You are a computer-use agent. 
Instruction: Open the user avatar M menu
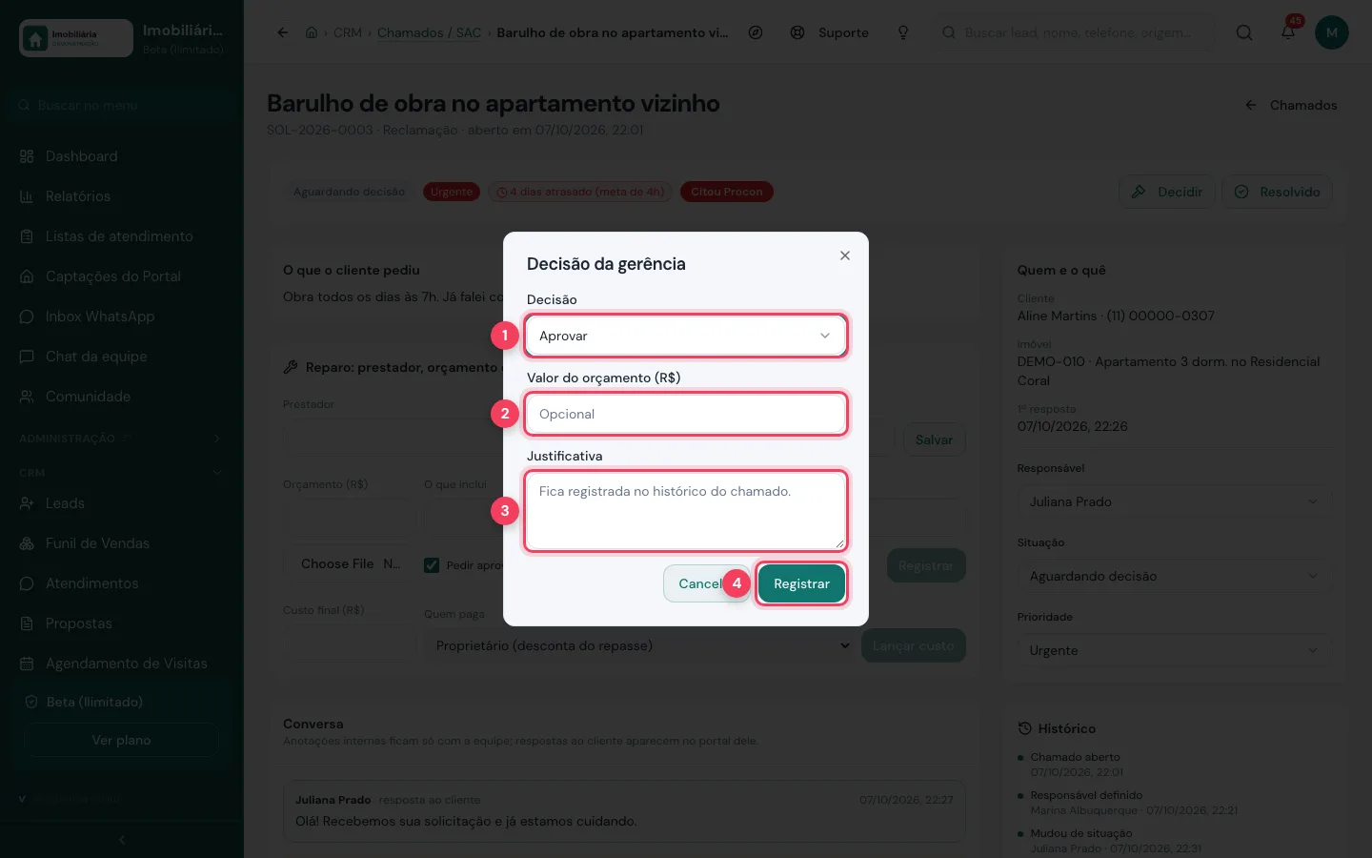point(1332,32)
